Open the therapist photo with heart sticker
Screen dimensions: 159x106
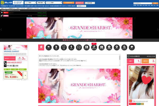[x=141, y=82]
